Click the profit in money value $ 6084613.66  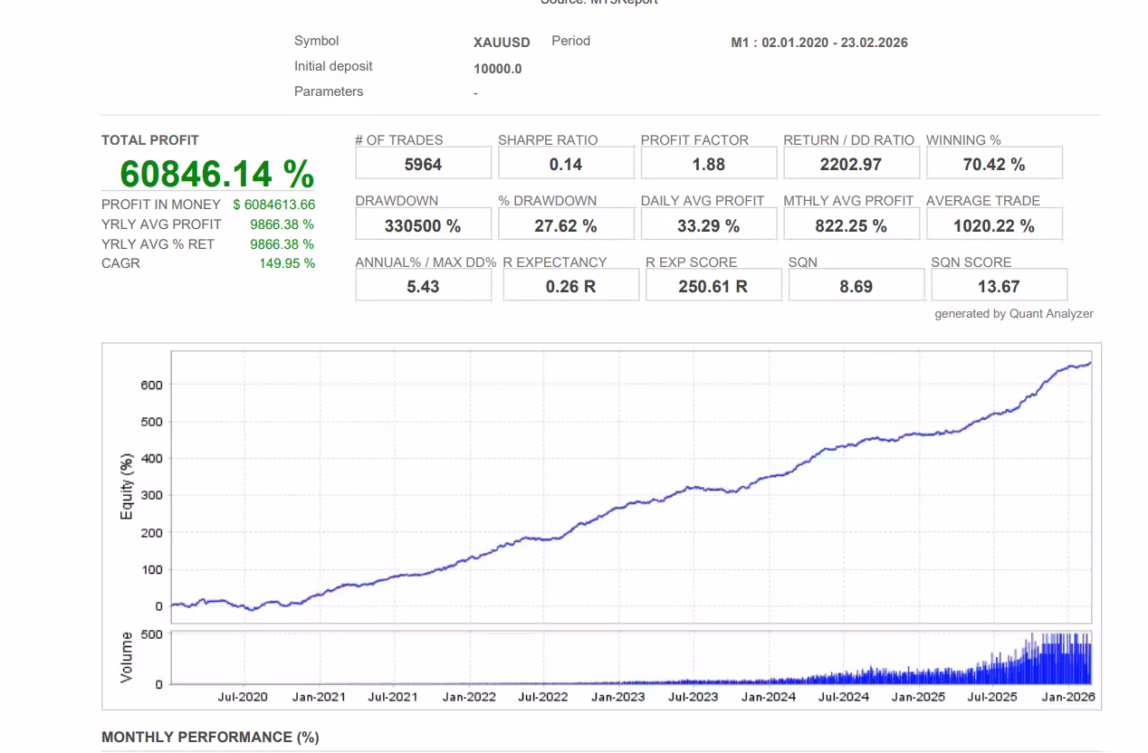[x=274, y=205]
